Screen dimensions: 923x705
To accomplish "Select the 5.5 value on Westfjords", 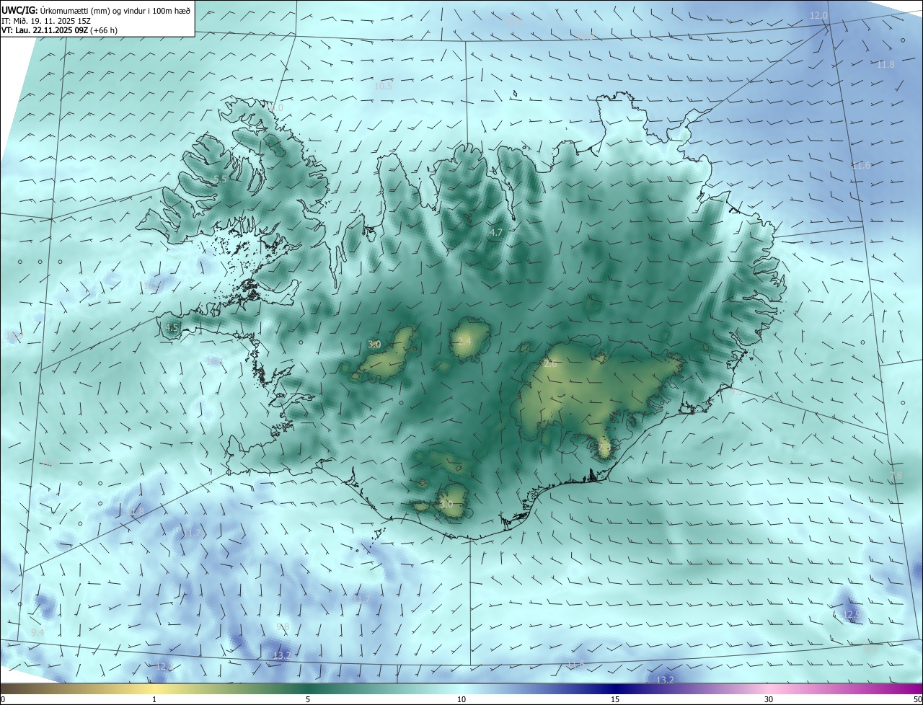I will 220,179.
